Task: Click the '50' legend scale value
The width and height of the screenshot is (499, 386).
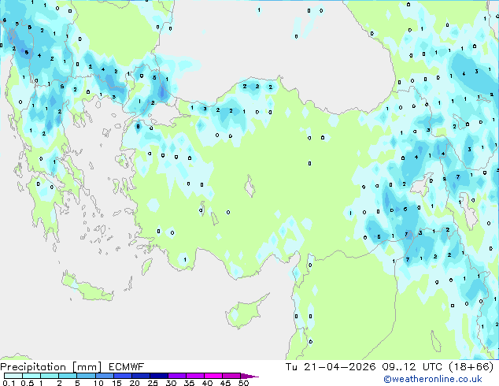Action: tap(243, 383)
